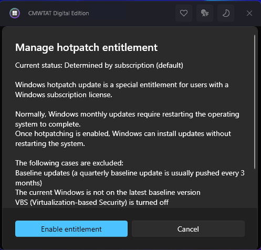The width and height of the screenshot is (261, 250).
Task: Click the heart icon in title bar
Action: tap(184, 13)
